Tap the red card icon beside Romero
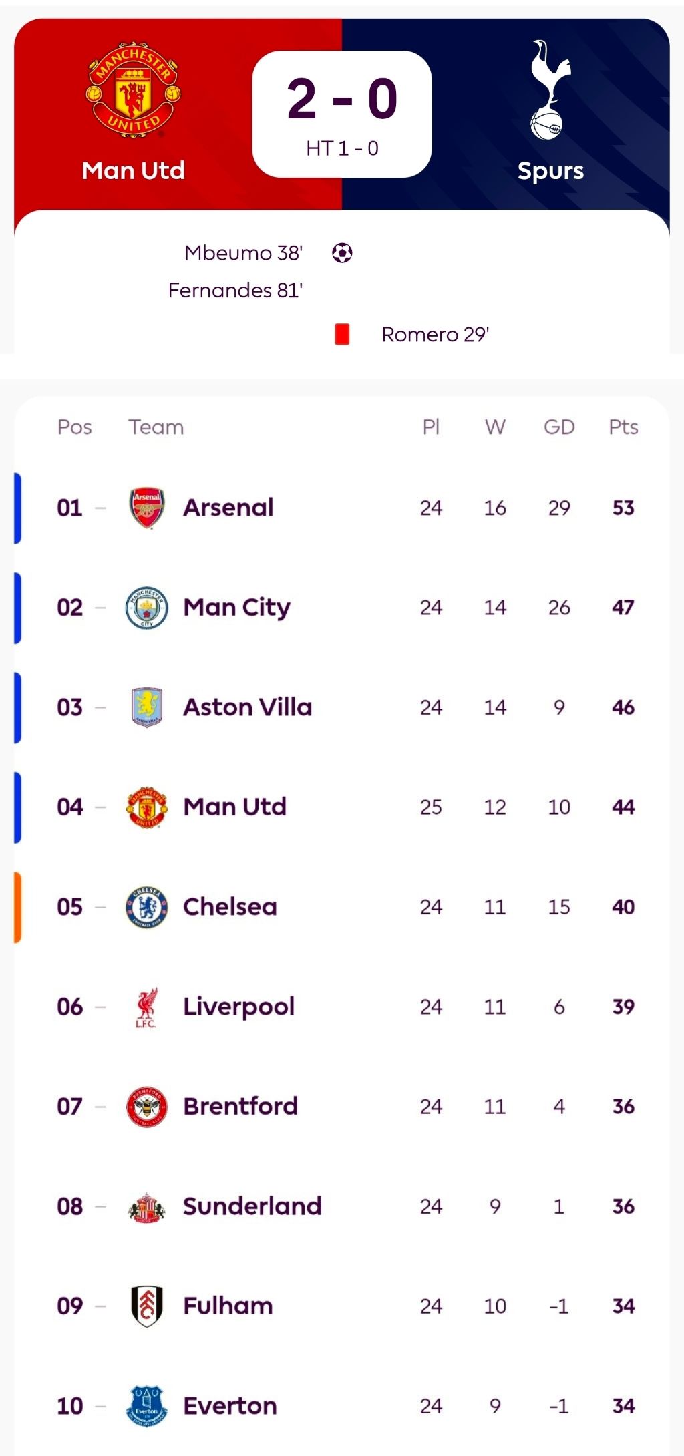 (342, 334)
